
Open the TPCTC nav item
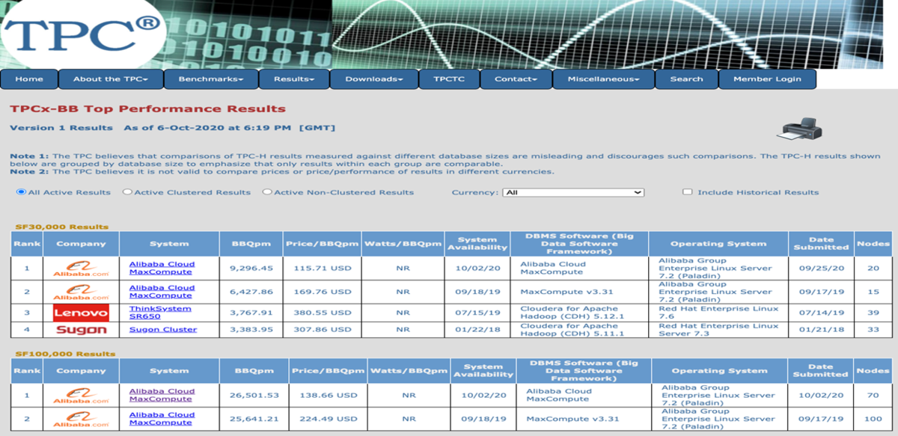click(449, 79)
